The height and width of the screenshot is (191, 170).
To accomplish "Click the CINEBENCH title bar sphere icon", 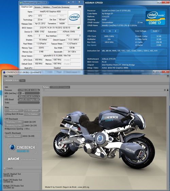I will (4, 72).
